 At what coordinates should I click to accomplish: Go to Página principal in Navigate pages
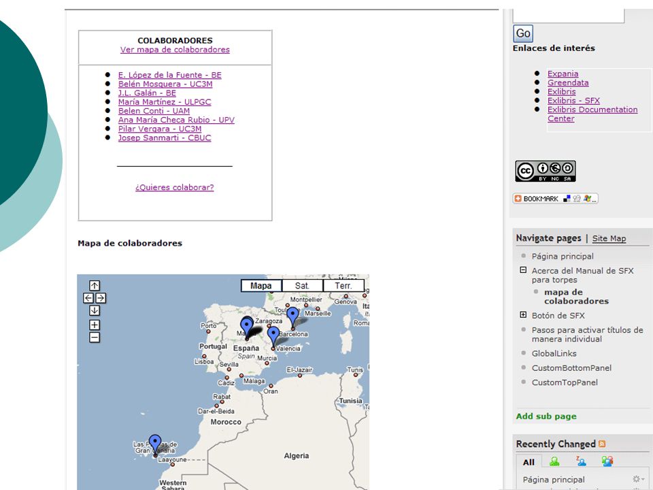(563, 256)
